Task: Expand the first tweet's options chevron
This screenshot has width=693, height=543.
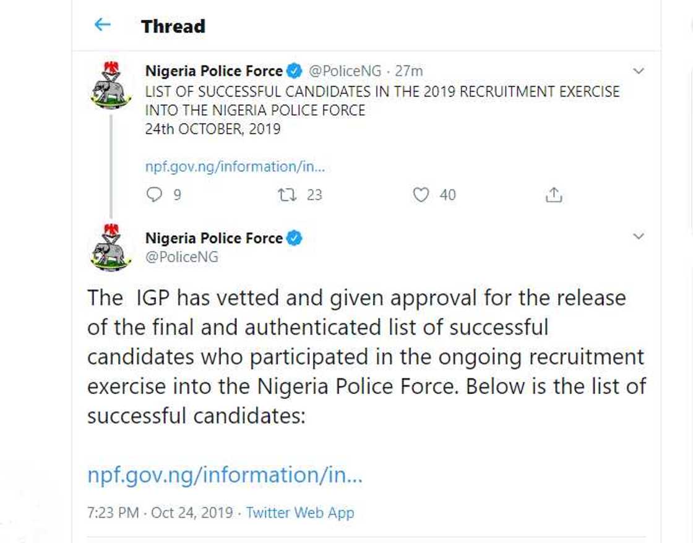Action: (639, 71)
